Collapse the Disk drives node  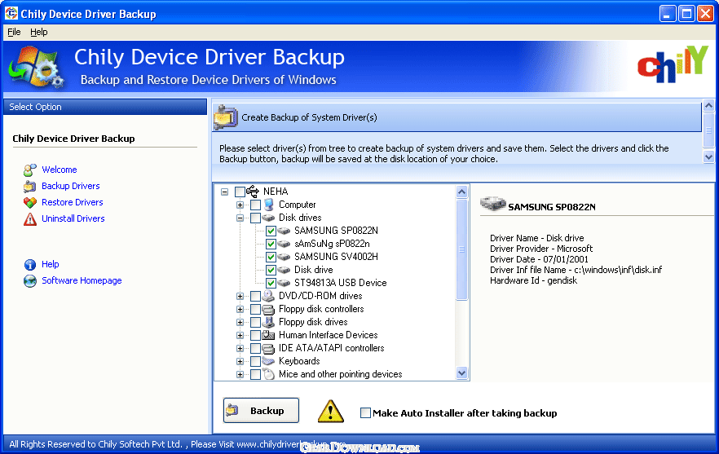click(x=240, y=218)
